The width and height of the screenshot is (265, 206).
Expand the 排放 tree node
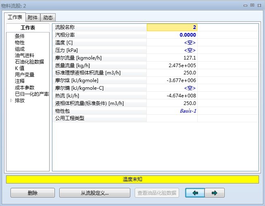click(11, 101)
